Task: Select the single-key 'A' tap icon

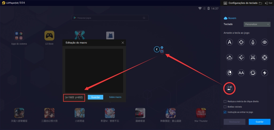Action: [x=229, y=42]
